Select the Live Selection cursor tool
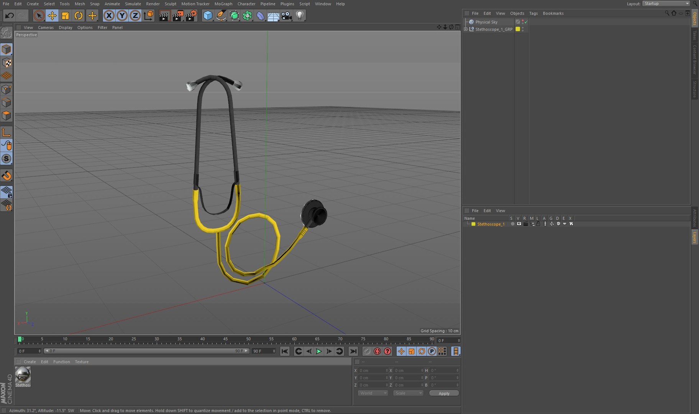699x414 pixels. point(39,16)
